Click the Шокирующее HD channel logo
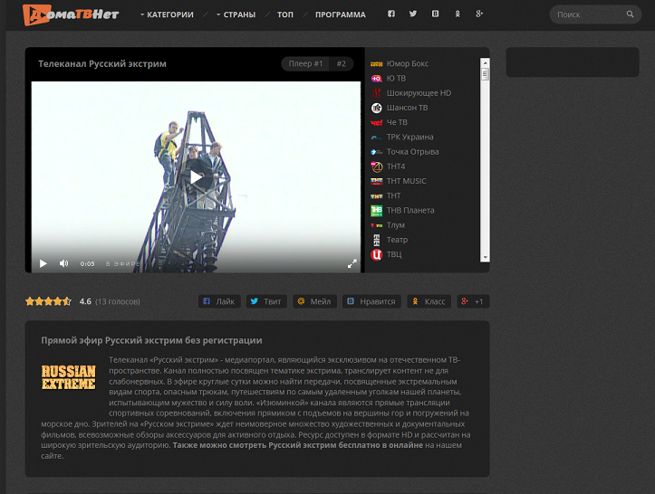655x494 pixels. (x=376, y=93)
